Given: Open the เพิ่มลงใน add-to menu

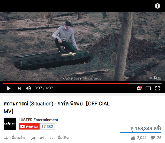Looking at the screenshot, I should [14, 138].
